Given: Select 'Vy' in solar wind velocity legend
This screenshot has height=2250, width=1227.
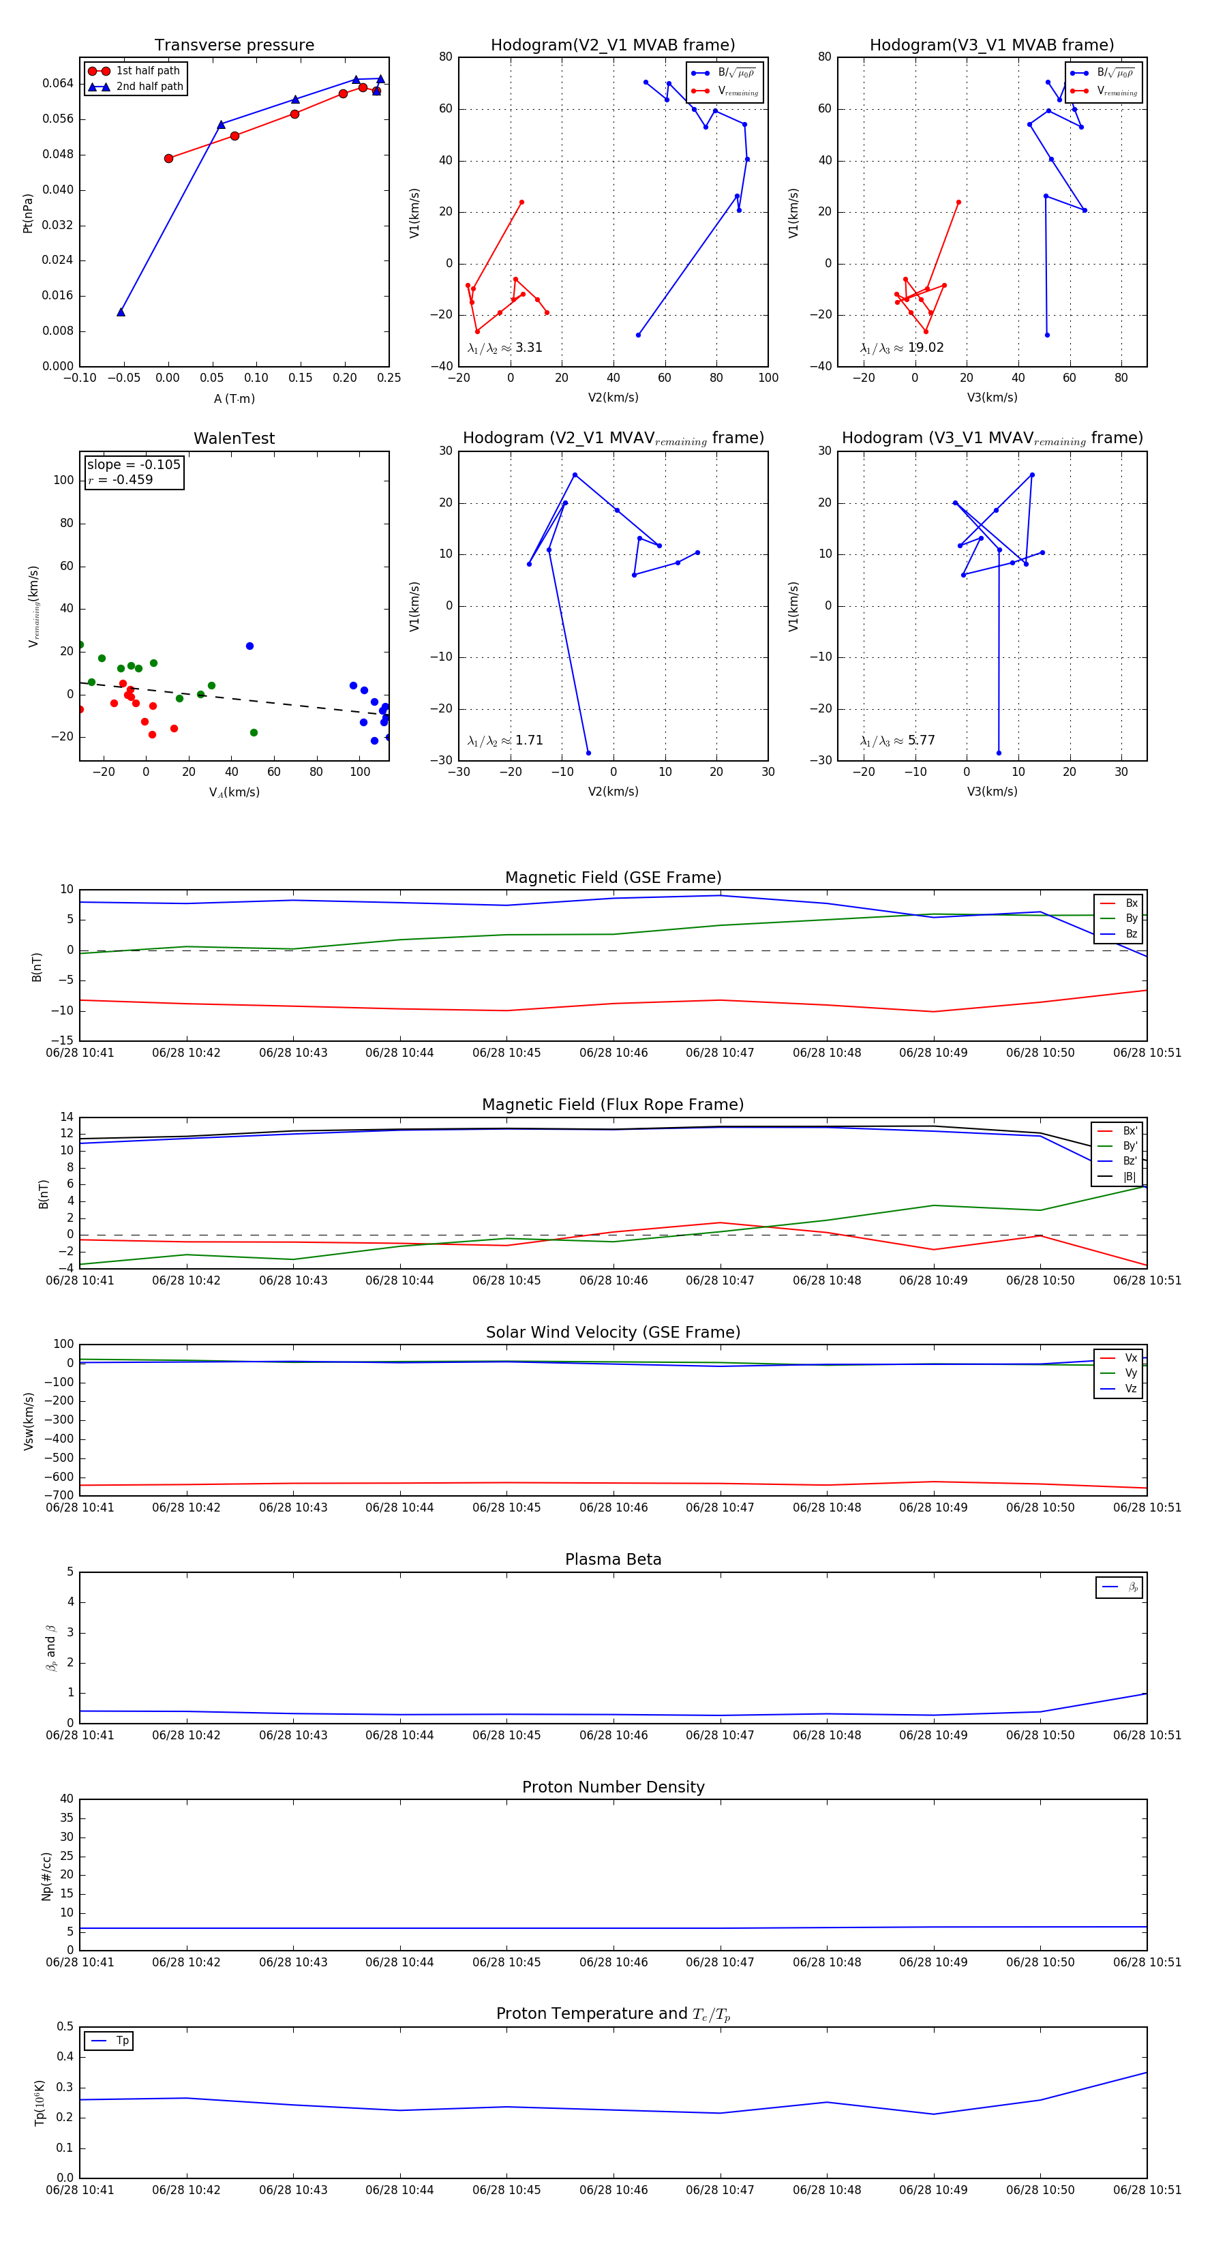Looking at the screenshot, I should pos(1119,1374).
